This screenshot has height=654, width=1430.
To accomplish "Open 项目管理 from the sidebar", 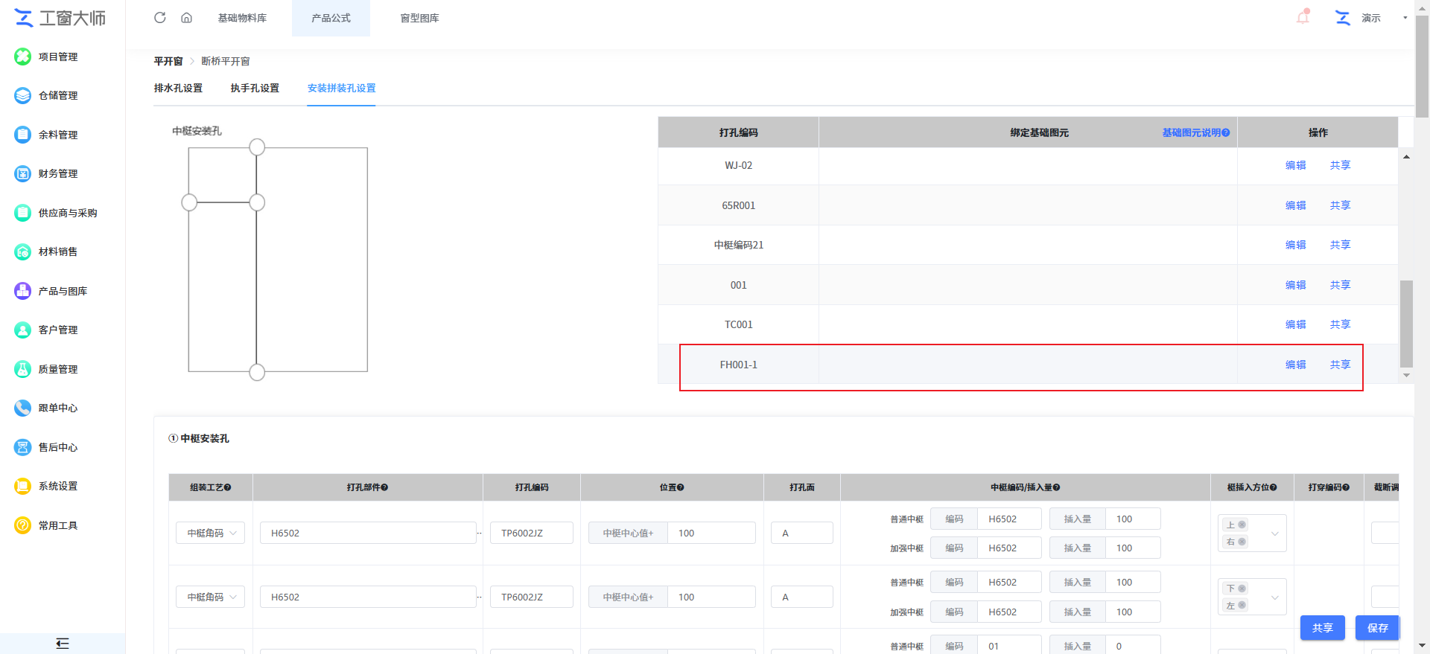I will 57,57.
